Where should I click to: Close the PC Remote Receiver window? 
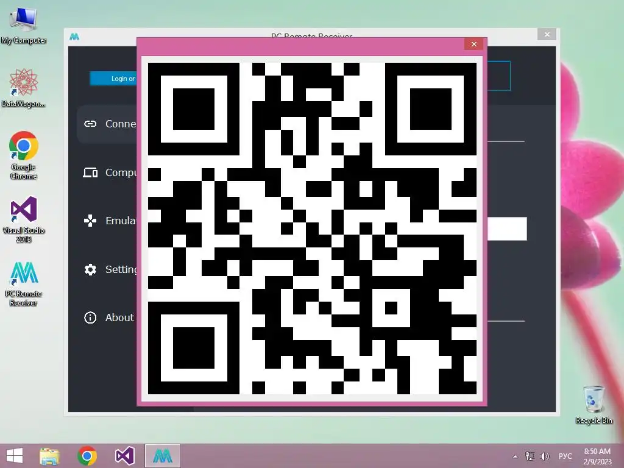coord(547,35)
